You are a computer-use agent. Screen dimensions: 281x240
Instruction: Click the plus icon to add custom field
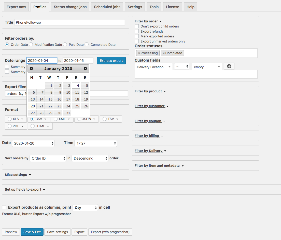tap(229, 66)
